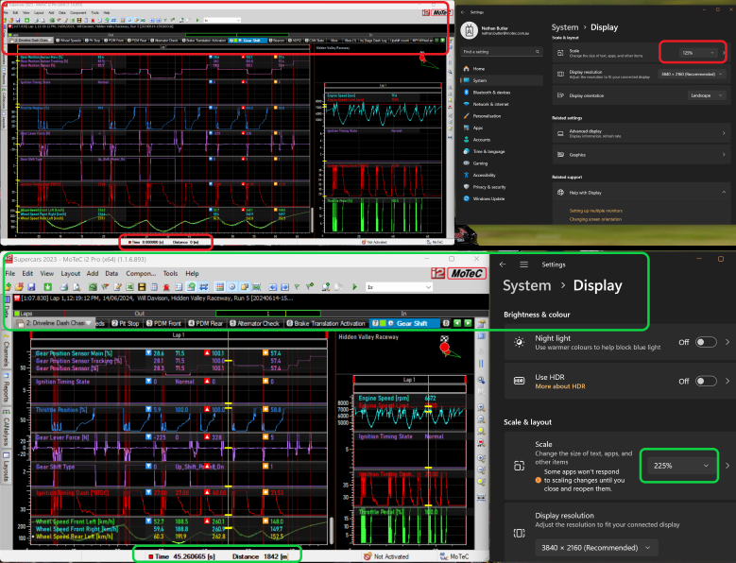This screenshot has width=736, height=563.
Task: Click blue left-arrow icon in larger MoTeC toolbar
Action: (x=273, y=286)
